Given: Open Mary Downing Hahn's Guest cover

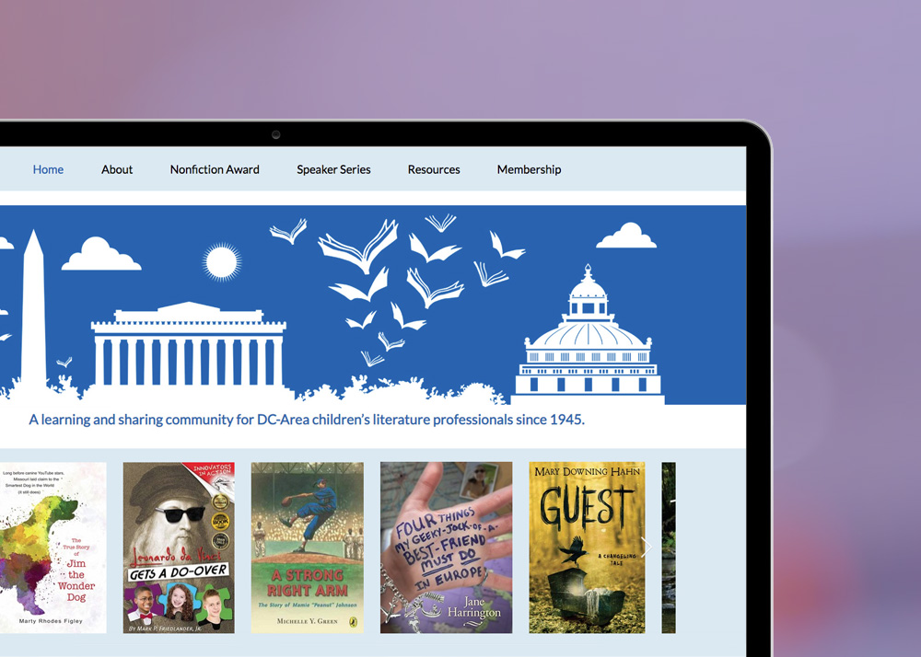Looking at the screenshot, I should (x=587, y=547).
